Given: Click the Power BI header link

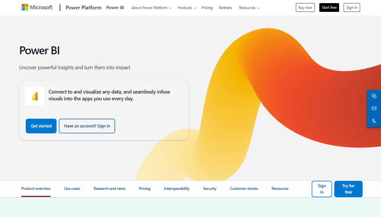Looking at the screenshot, I should 115,8.
